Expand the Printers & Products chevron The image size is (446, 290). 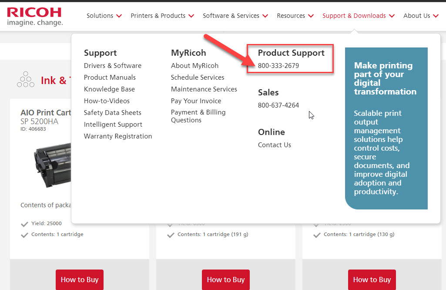click(191, 16)
